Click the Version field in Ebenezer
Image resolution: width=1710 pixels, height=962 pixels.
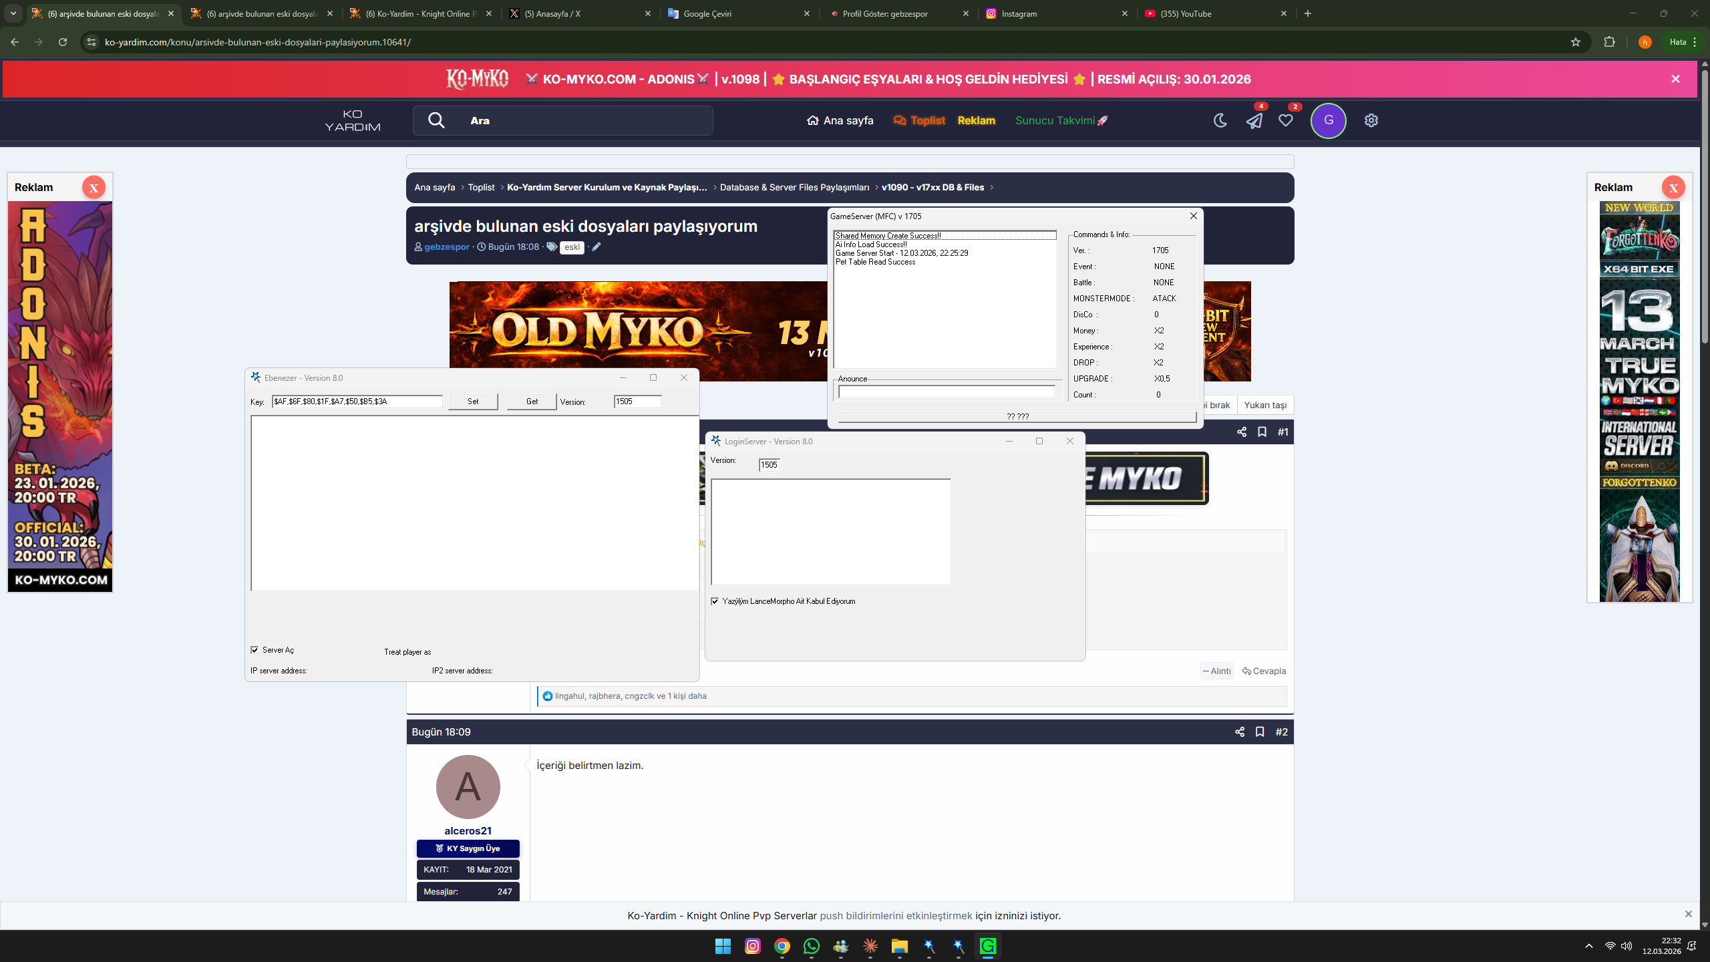coord(638,402)
